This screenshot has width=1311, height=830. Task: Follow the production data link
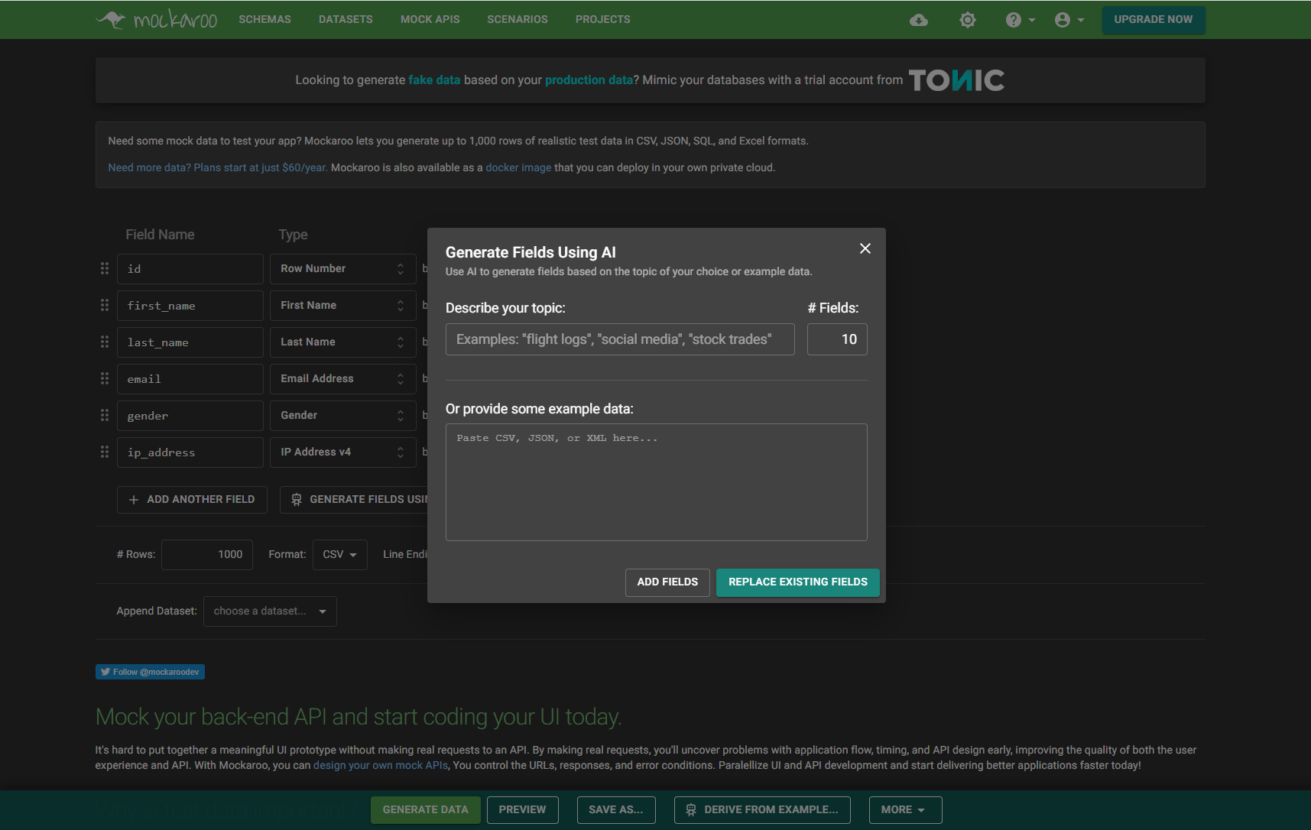[x=589, y=79]
